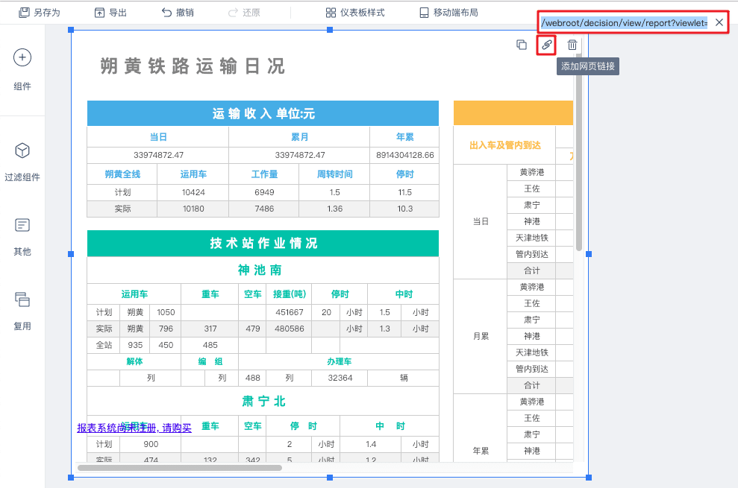Click the webroot URL input field
The image size is (738, 488).
click(x=624, y=22)
